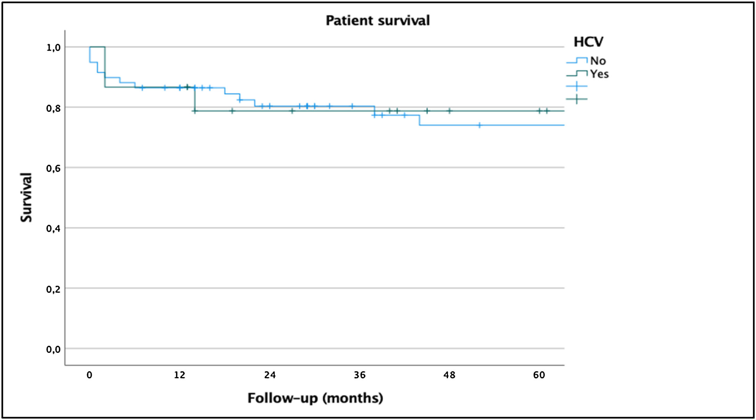Click the y-axis tick label 1,0
Image resolution: width=756 pixels, height=420 pixels.
pos(53,48)
